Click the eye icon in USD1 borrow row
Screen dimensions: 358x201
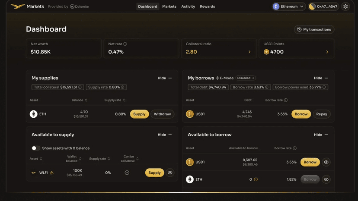click(326, 162)
